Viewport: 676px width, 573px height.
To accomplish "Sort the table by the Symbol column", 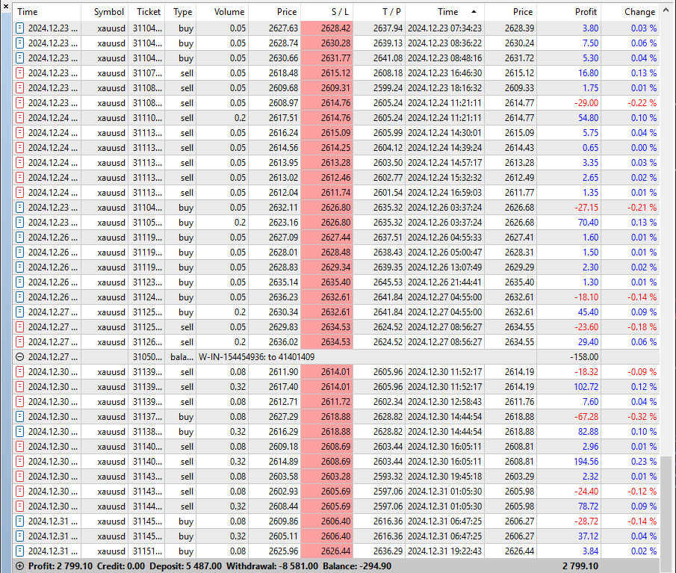I will pos(108,12).
